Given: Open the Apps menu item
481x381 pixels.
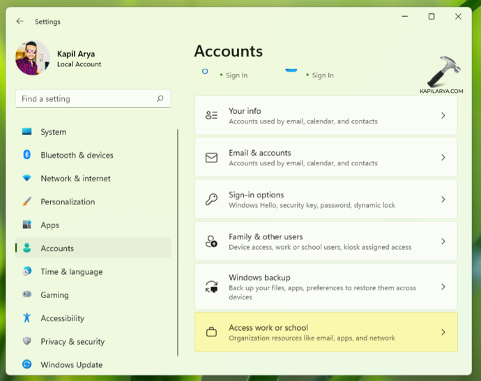Looking at the screenshot, I should coord(49,225).
